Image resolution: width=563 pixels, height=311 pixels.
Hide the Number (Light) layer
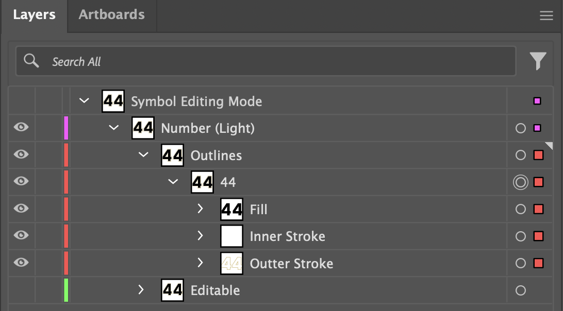click(x=21, y=128)
